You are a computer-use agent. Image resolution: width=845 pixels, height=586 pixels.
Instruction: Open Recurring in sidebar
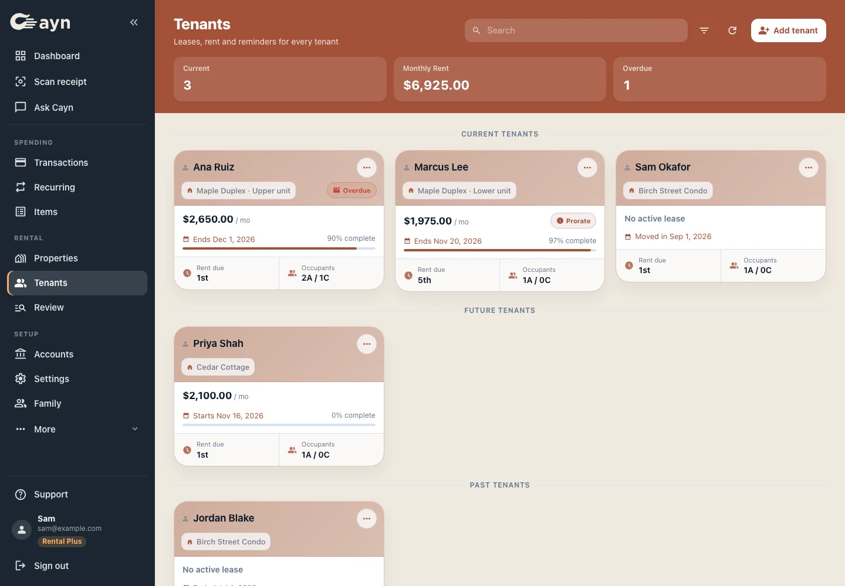[x=77, y=187]
